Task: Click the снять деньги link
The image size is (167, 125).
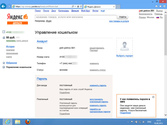Action: pyautogui.click(x=22, y=41)
